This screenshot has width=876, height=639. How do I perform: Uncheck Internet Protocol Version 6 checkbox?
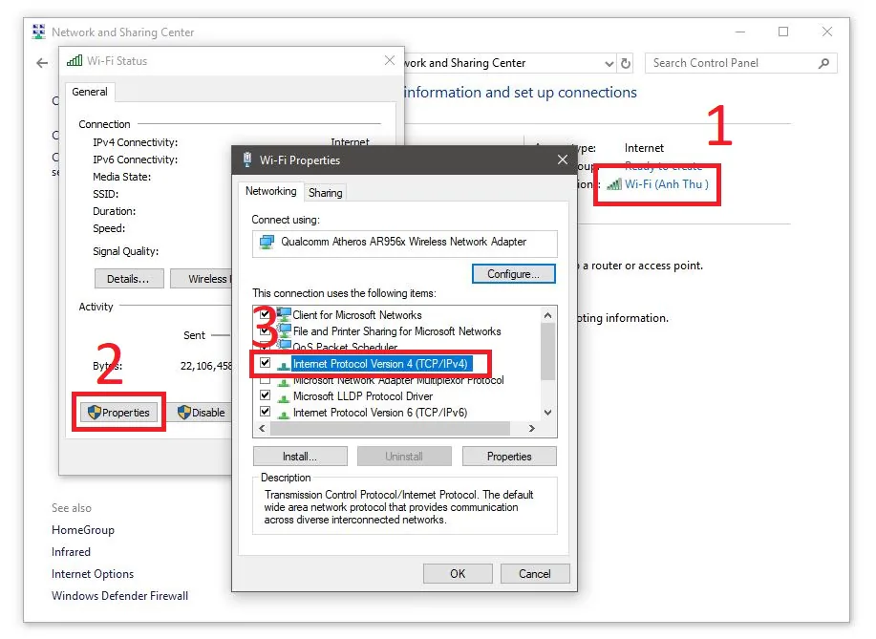[266, 412]
